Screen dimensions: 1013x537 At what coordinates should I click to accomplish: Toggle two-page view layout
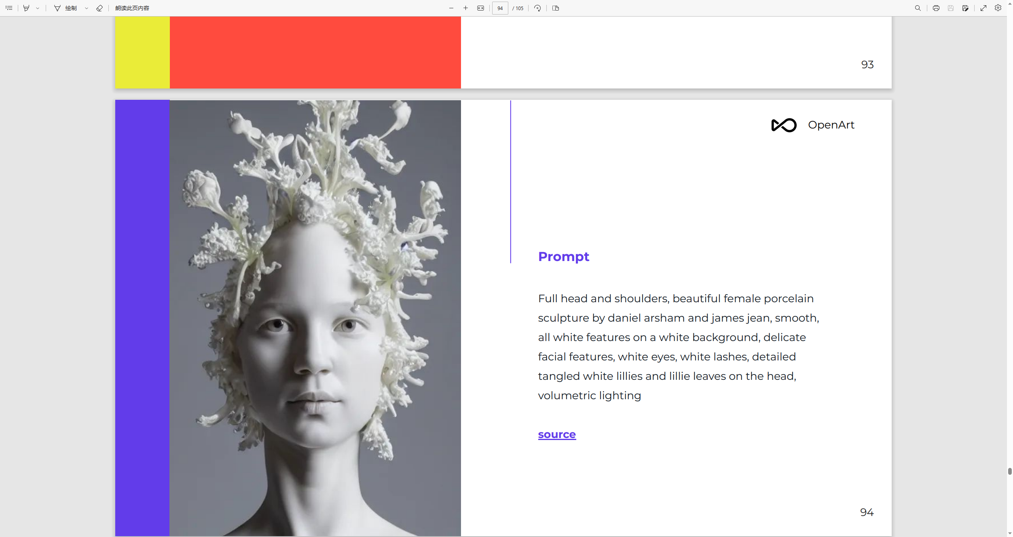tap(556, 8)
